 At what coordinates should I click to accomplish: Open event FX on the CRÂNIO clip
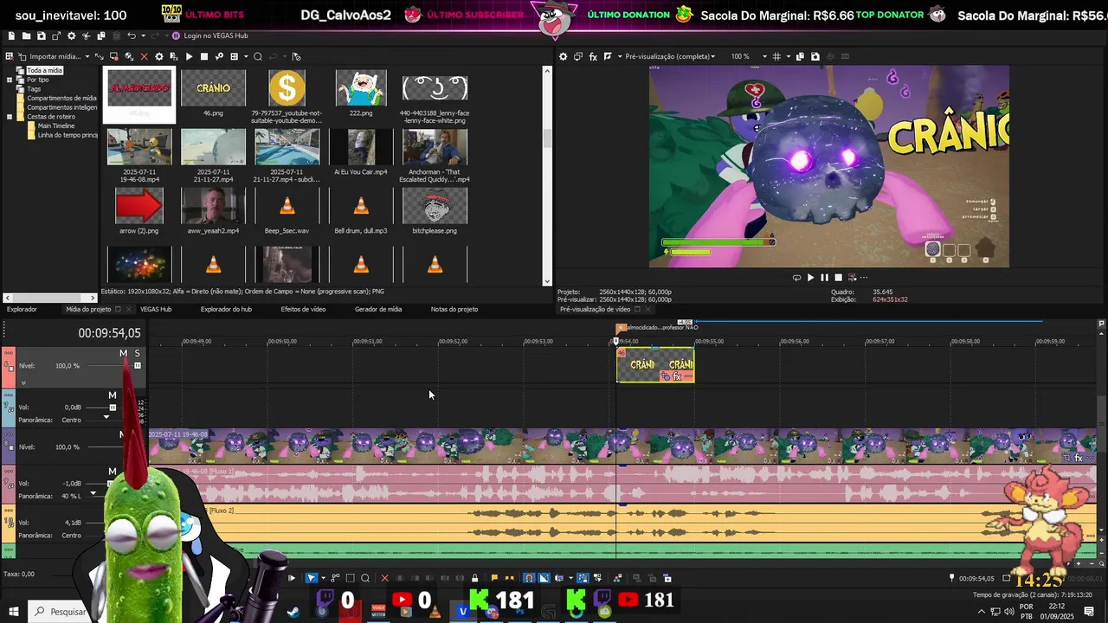pyautogui.click(x=677, y=377)
